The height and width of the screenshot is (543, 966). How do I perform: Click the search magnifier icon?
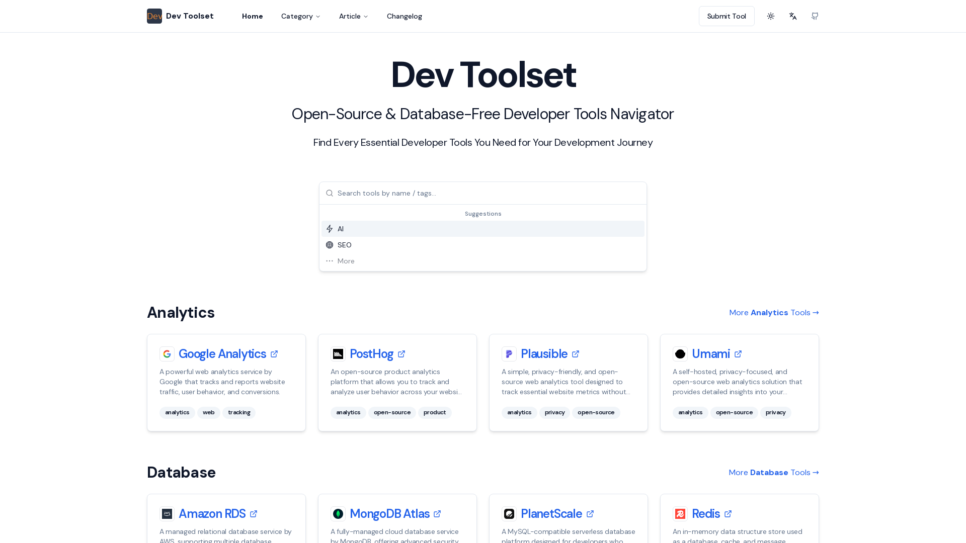pos(330,193)
